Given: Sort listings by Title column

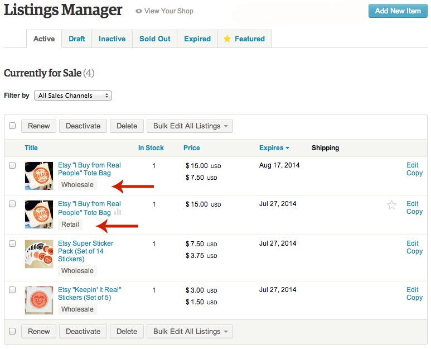Looking at the screenshot, I should coord(31,148).
